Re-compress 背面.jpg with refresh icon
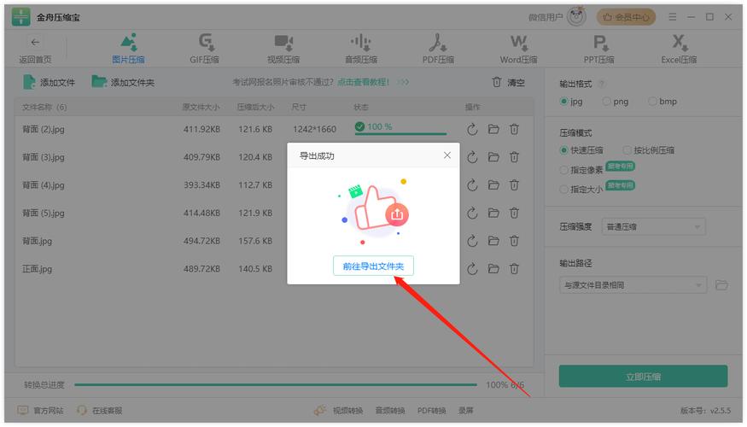Screen dimensions: 747x427 coord(472,241)
